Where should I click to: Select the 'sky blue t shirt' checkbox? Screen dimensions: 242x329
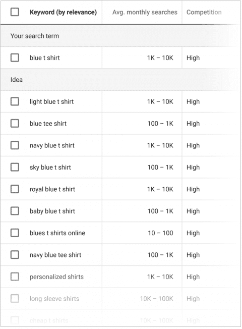(15, 167)
